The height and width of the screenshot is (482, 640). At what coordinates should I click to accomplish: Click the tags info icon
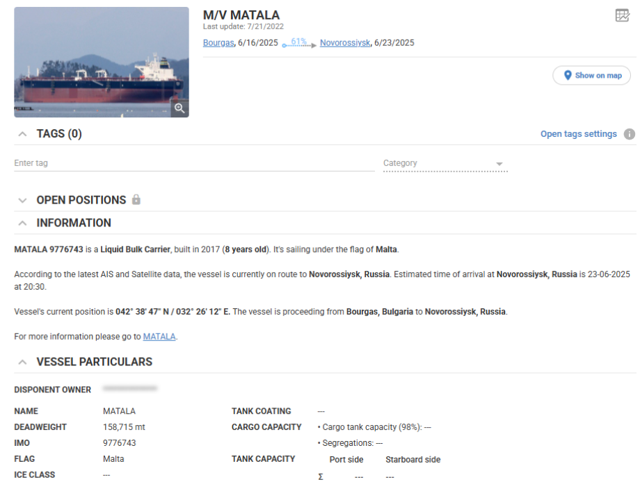[629, 134]
